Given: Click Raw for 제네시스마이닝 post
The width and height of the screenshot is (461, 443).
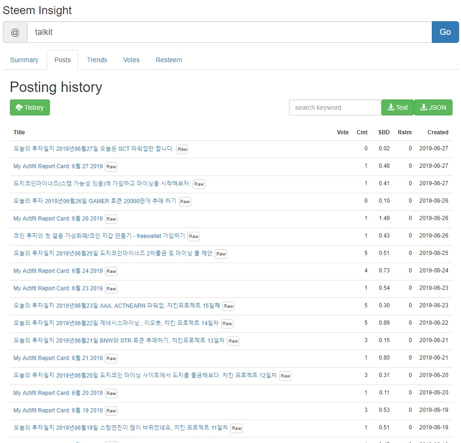Looking at the screenshot, I should 227,324.
